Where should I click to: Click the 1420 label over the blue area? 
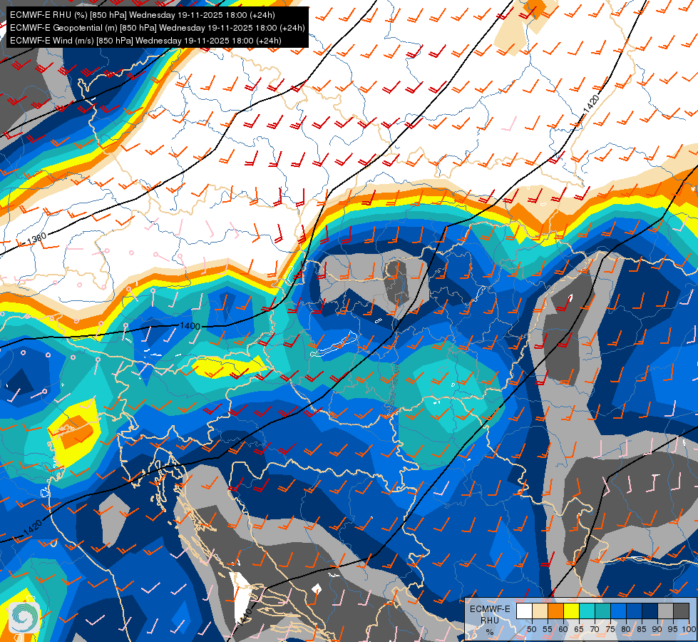pos(33,529)
